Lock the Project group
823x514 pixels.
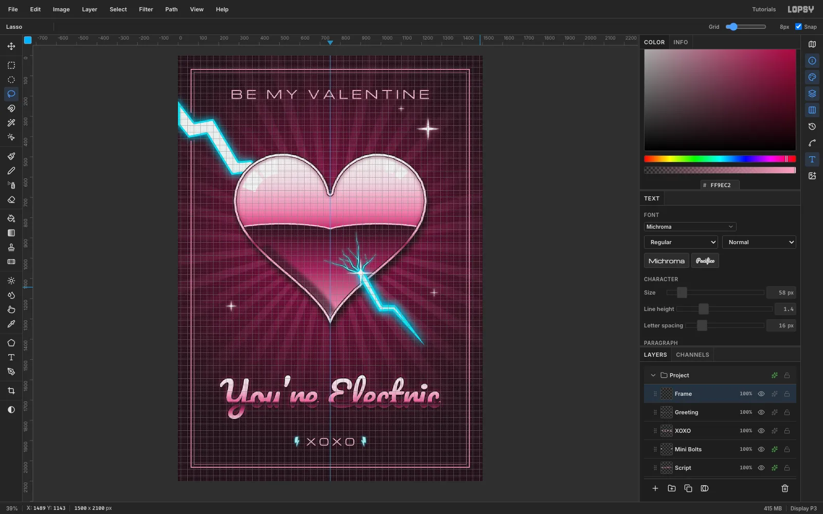point(787,375)
